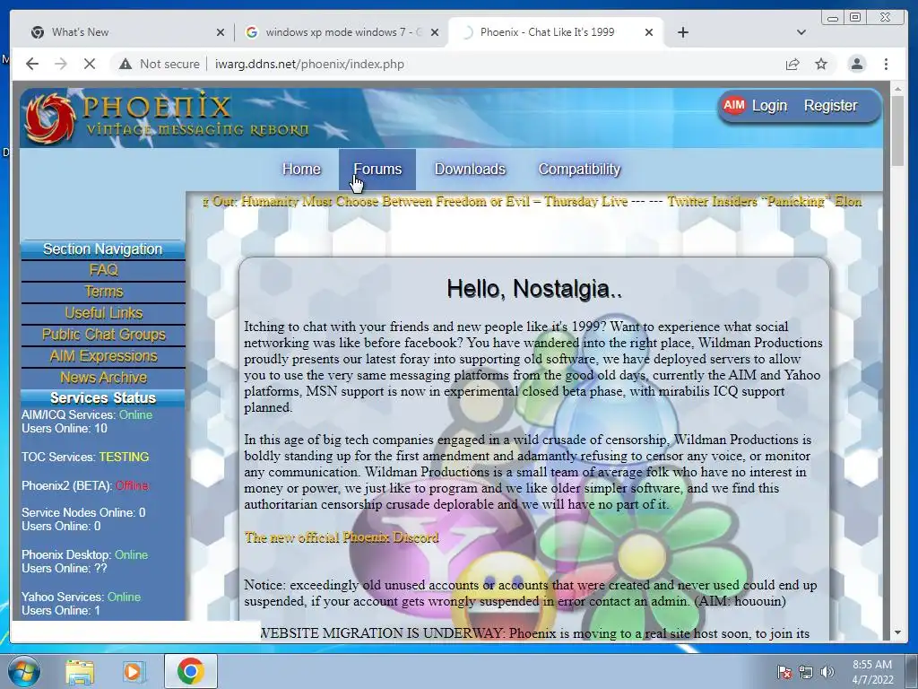Go to Home in site navigation
918x689 pixels.
[x=301, y=170]
